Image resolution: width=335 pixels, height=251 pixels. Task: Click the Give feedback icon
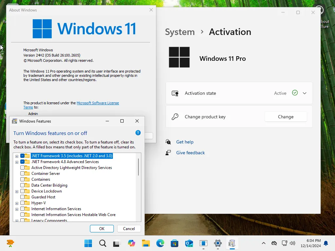click(168, 153)
